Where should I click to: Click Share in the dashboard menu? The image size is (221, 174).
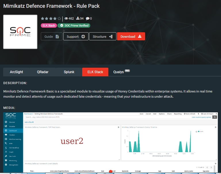coord(169,114)
